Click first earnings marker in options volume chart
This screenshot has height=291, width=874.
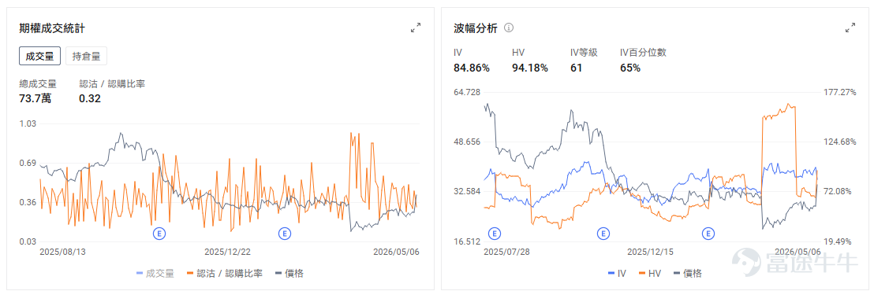pyautogui.click(x=160, y=234)
